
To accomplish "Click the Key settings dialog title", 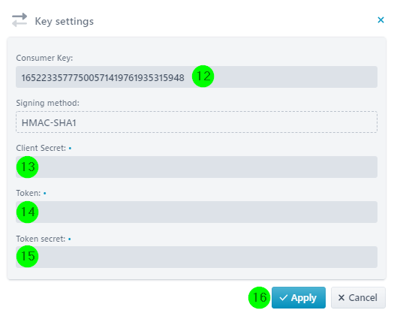I will click(x=65, y=21).
